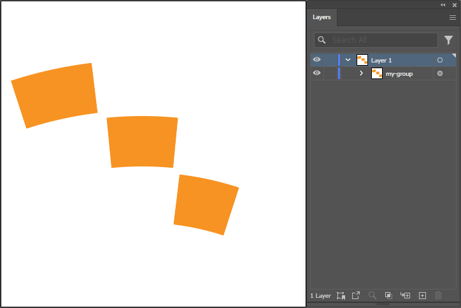Toggle the lock column for Layer 1
Image resolution: width=461 pixels, height=308 pixels.
click(330, 60)
